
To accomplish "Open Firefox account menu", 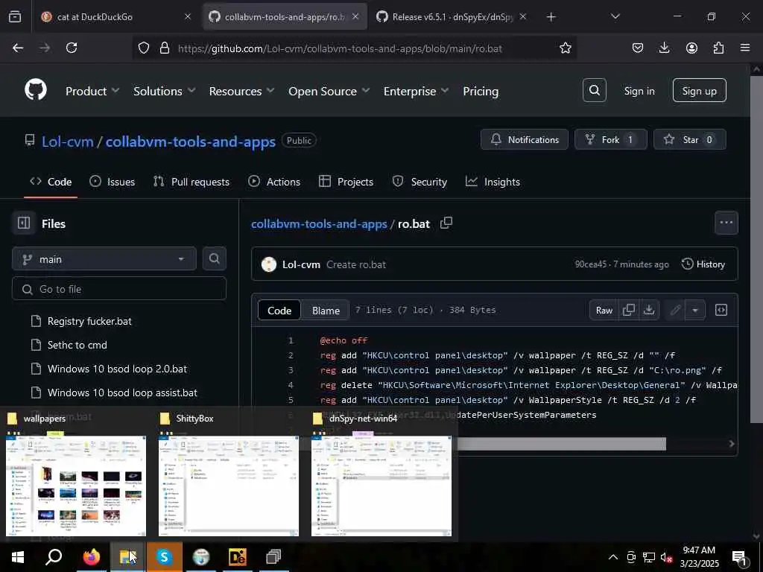I will [691, 48].
